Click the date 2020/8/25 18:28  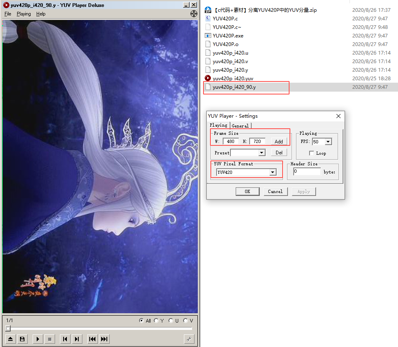coord(371,78)
